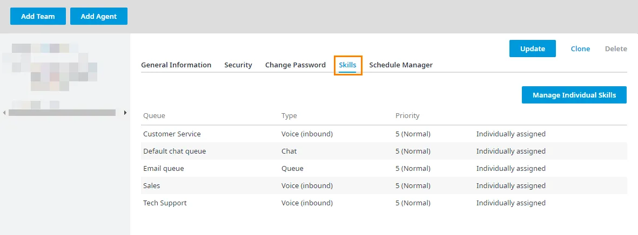Select the Default chat queue row
638x235 pixels.
(x=384, y=151)
